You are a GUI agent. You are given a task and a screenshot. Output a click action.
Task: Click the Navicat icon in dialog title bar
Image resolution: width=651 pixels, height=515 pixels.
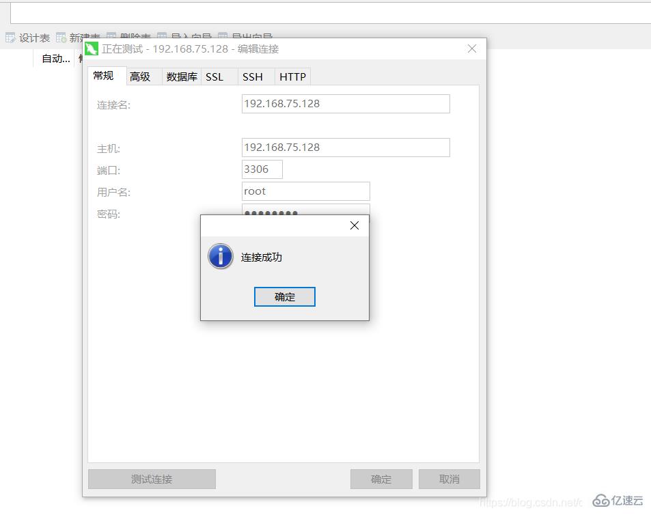point(92,48)
